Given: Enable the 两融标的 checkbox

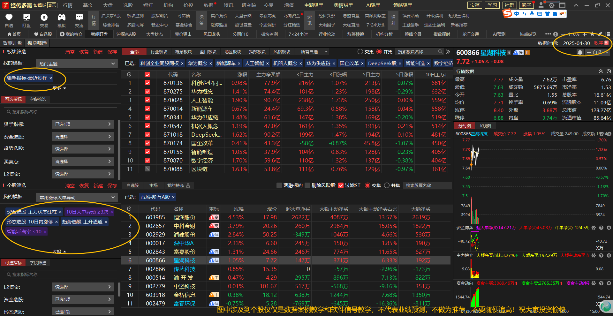Looking at the screenshot, I should [x=279, y=185].
